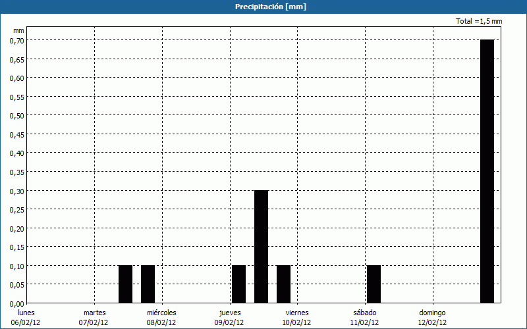The image size is (527, 329).
Task: Click the 'viernes' day label
Action: (x=297, y=313)
